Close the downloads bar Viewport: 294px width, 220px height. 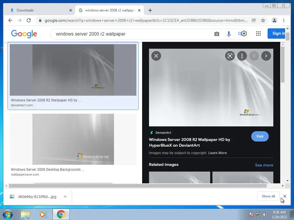(285, 196)
